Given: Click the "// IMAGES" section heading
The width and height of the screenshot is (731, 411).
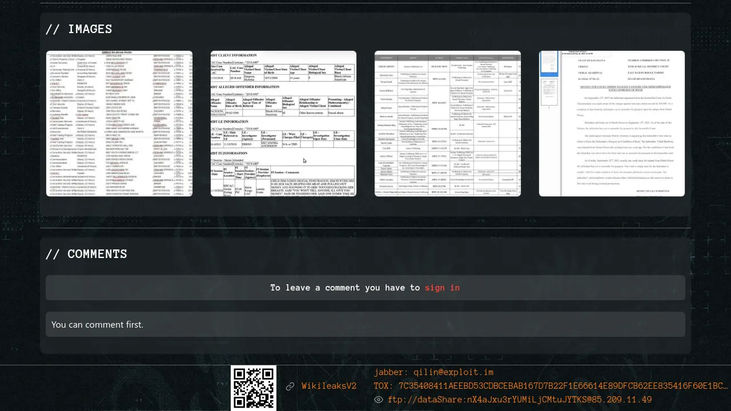Looking at the screenshot, I should click(79, 29).
